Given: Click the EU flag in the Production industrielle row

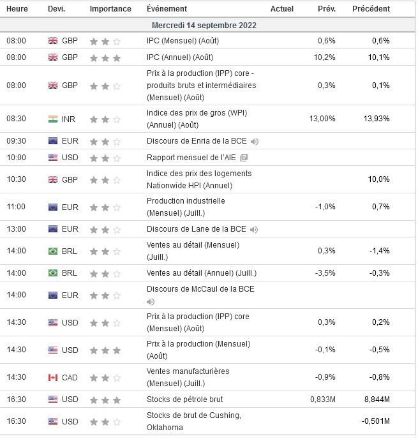Looking at the screenshot, I should coord(53,207).
